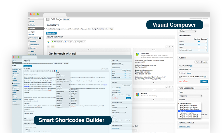Screen dimensions: 222x133
Task: Click the Google Maps element icon
Action: [137, 55]
